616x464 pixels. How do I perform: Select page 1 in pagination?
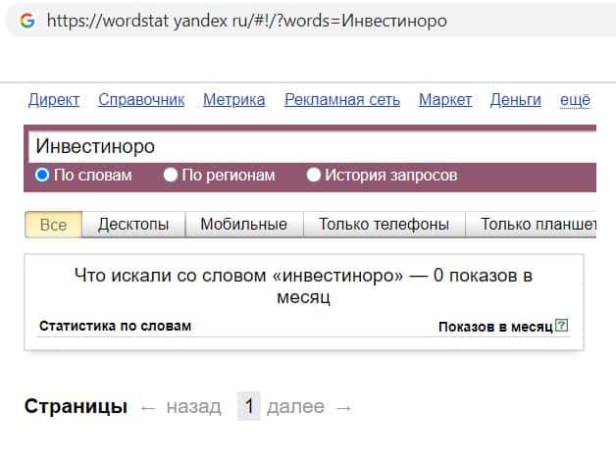tap(249, 406)
